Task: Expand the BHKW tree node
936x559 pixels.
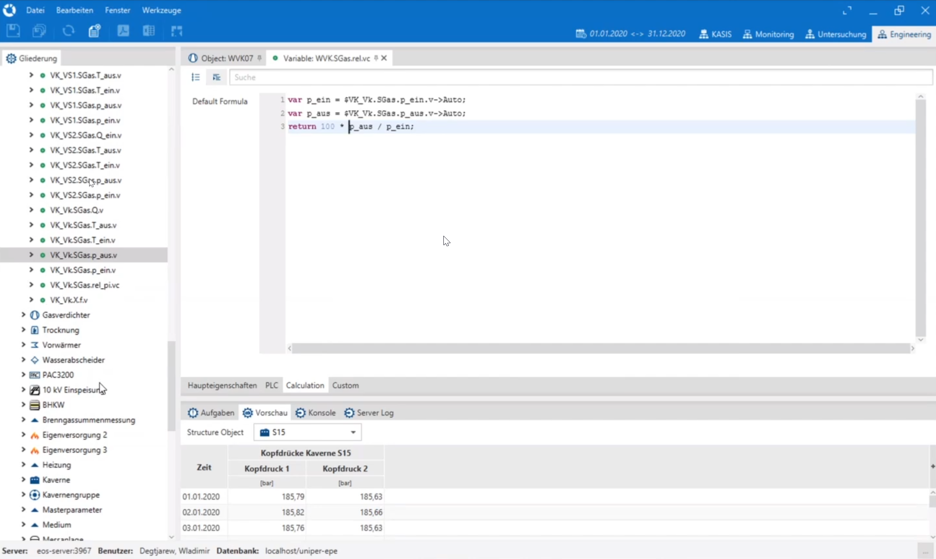Action: 23,405
